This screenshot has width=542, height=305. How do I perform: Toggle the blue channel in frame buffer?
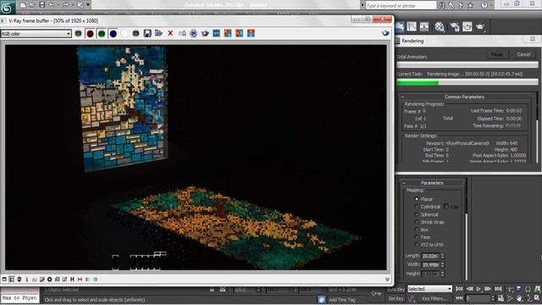pos(113,34)
